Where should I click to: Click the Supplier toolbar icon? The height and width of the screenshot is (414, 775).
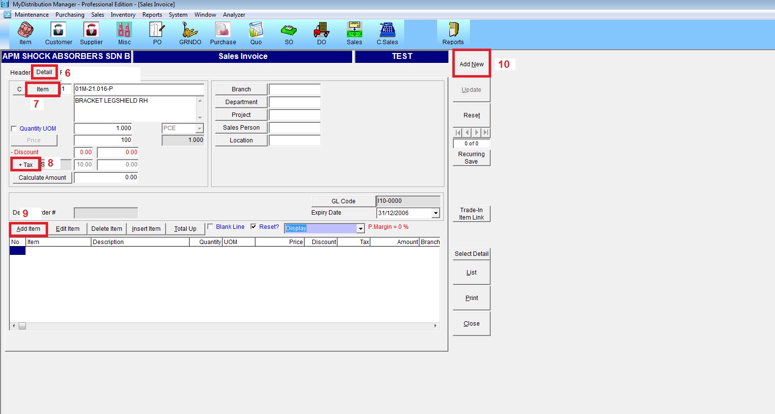91,33
